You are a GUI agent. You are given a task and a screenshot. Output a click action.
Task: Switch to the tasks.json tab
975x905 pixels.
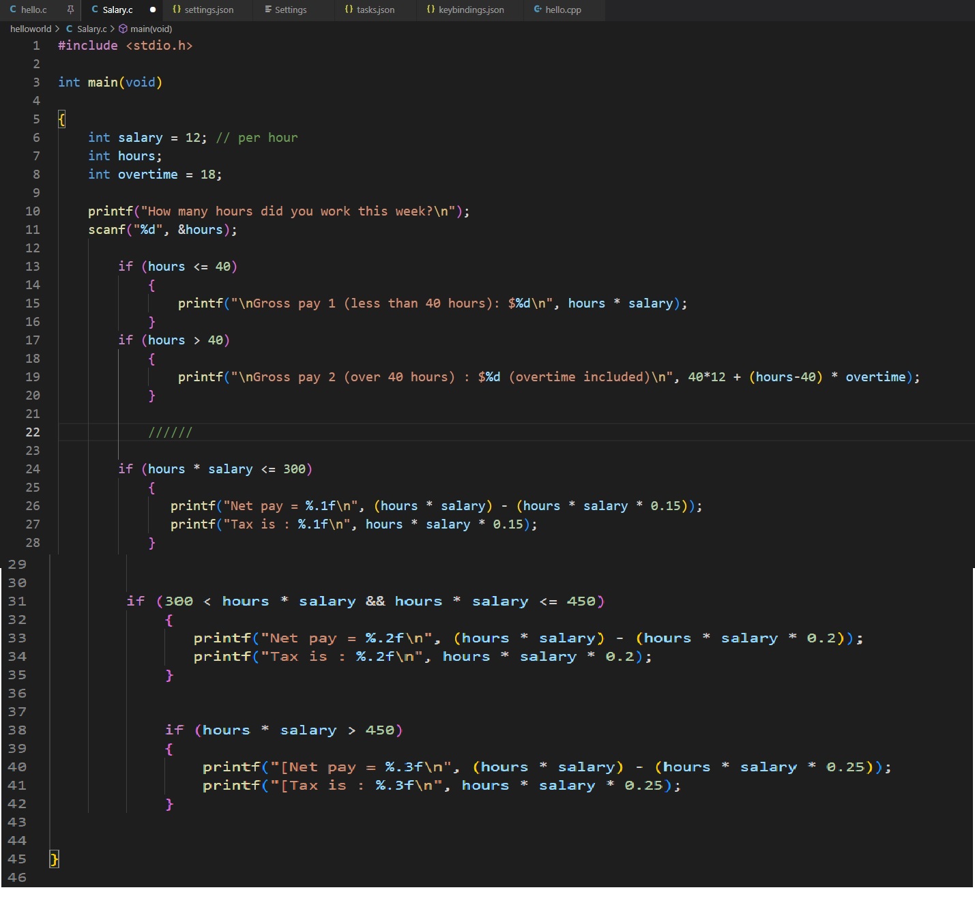[x=375, y=10]
